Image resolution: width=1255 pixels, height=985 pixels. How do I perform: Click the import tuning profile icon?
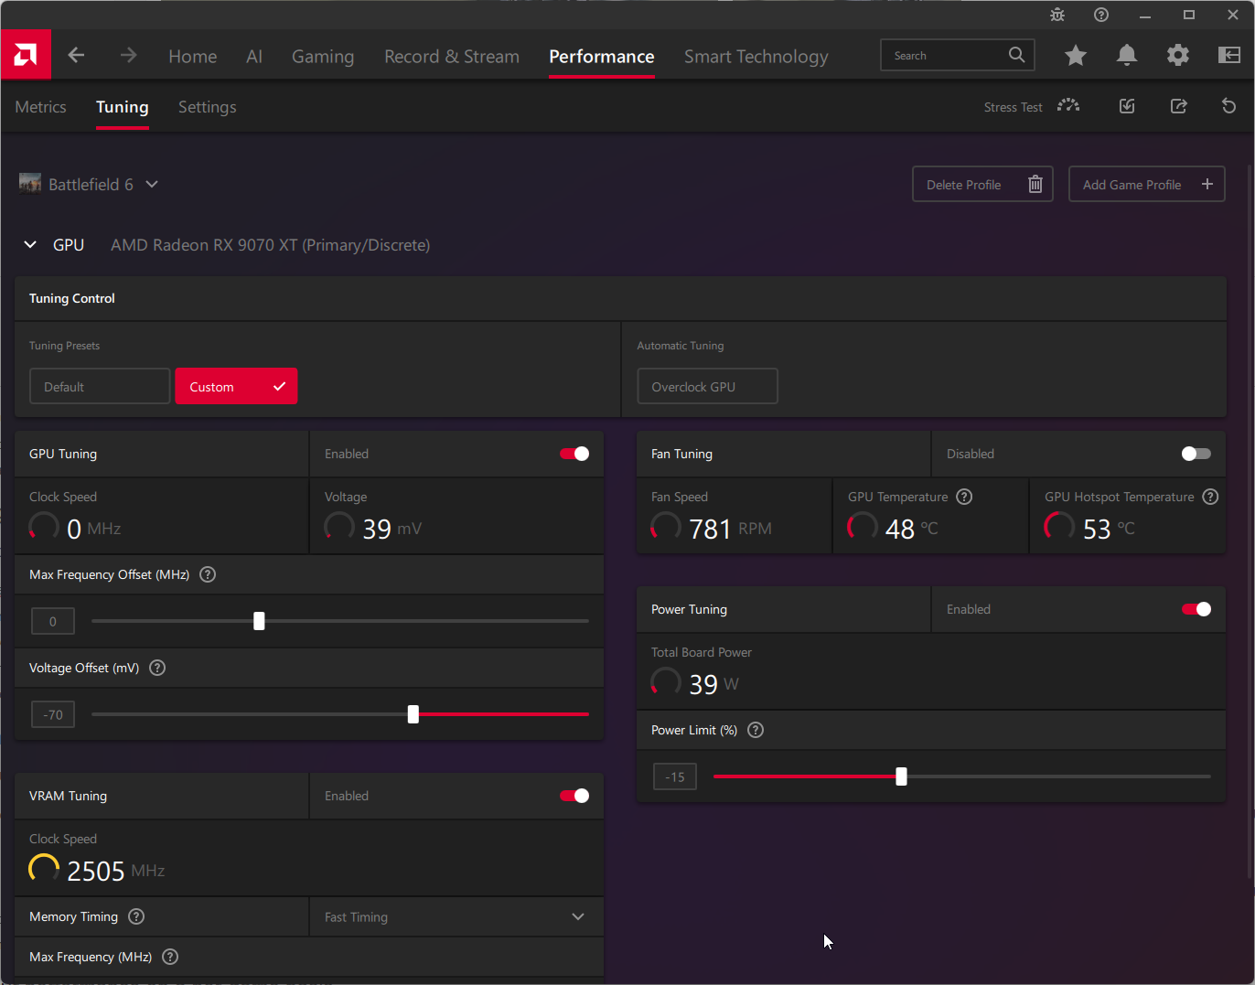coord(1127,107)
